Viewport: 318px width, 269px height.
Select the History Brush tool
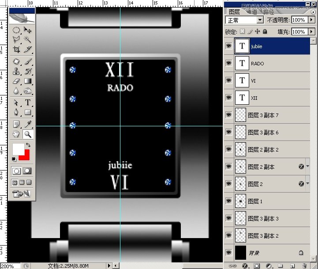[x=28, y=71]
